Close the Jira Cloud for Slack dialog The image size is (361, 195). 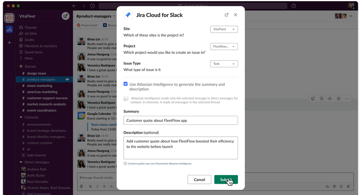click(x=235, y=15)
